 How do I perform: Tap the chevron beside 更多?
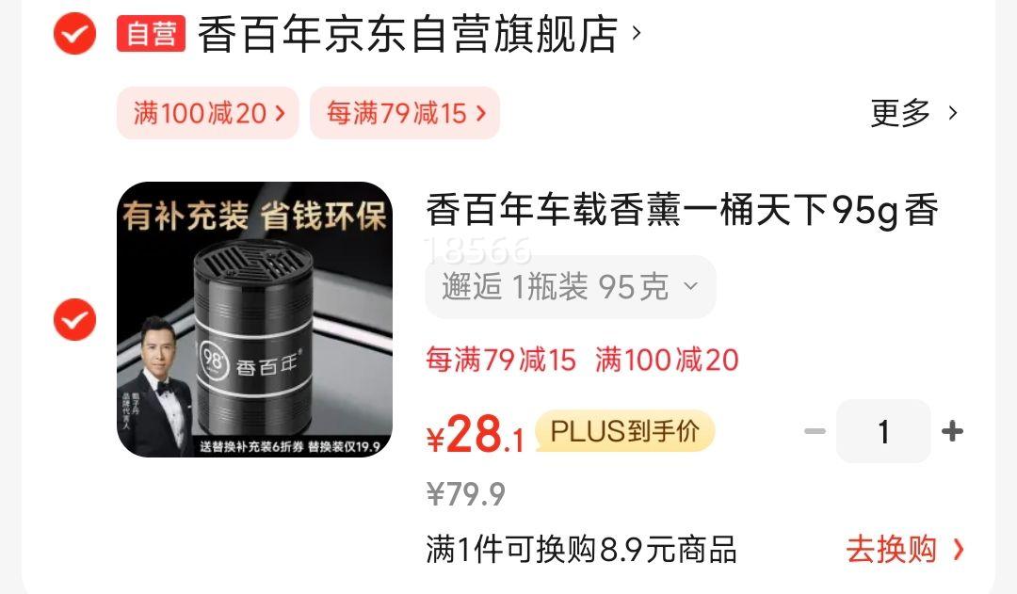pyautogui.click(x=952, y=113)
